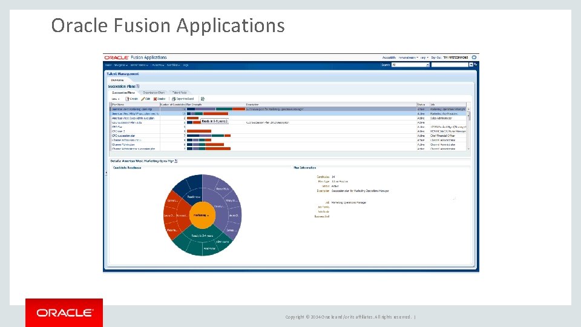581x327 pixels.
Task: Click the Description column header
Action: 331,105
